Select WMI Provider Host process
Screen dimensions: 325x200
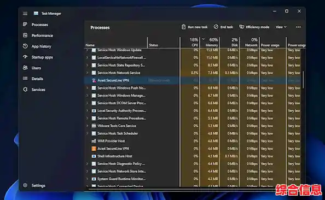coord(193,141)
